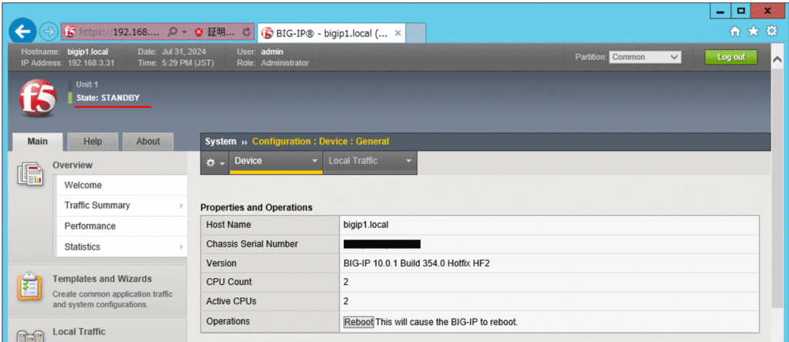Click the Role: Administrator text
The image size is (789, 342).
[x=273, y=63]
